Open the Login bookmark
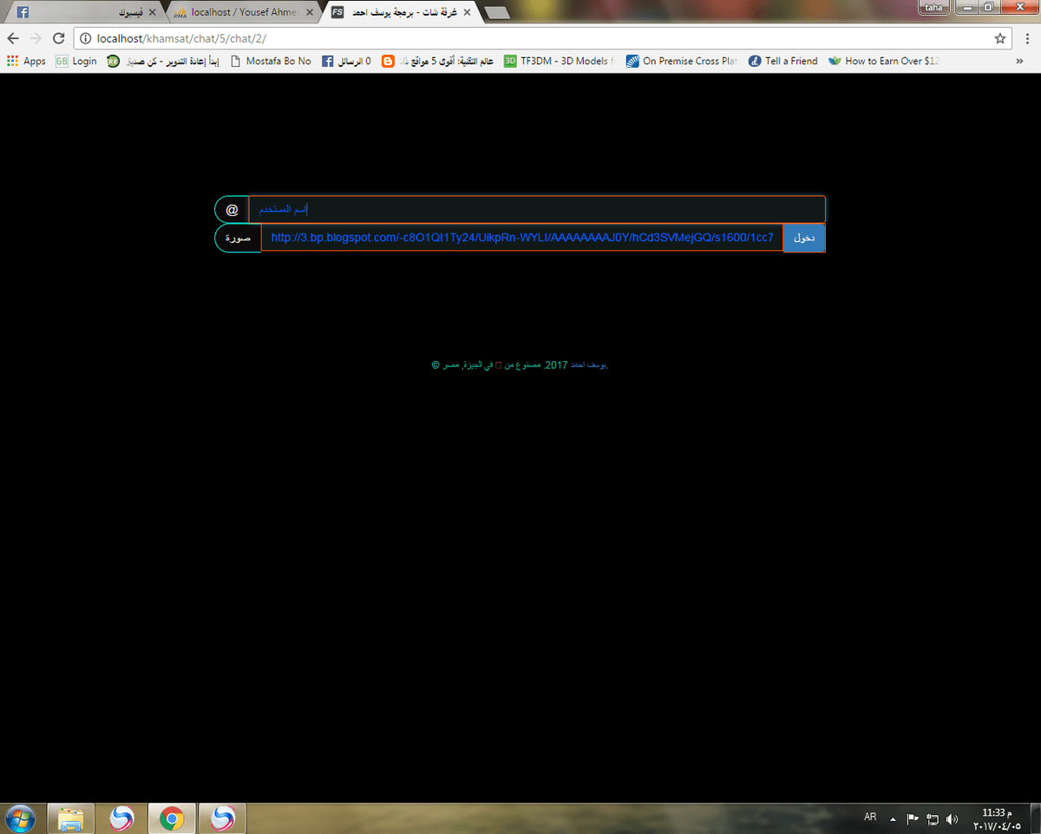 [76, 62]
